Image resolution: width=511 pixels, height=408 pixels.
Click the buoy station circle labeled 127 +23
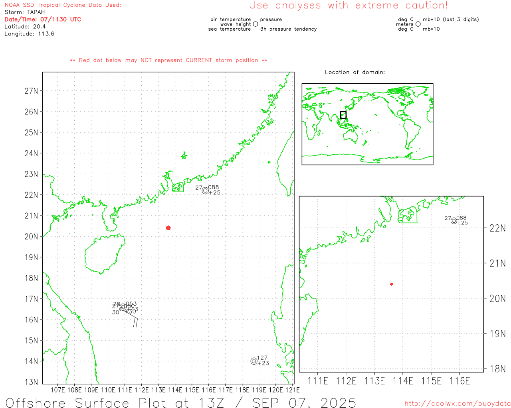[254, 361]
